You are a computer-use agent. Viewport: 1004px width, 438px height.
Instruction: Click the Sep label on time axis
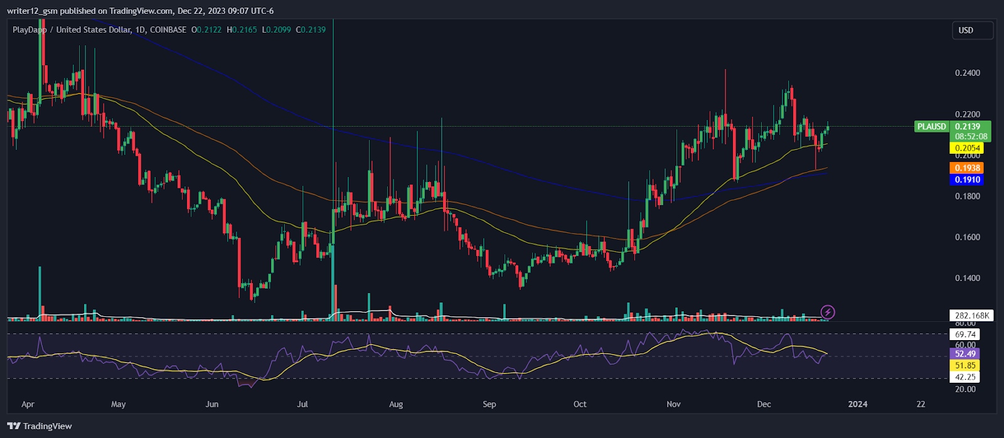click(x=489, y=404)
